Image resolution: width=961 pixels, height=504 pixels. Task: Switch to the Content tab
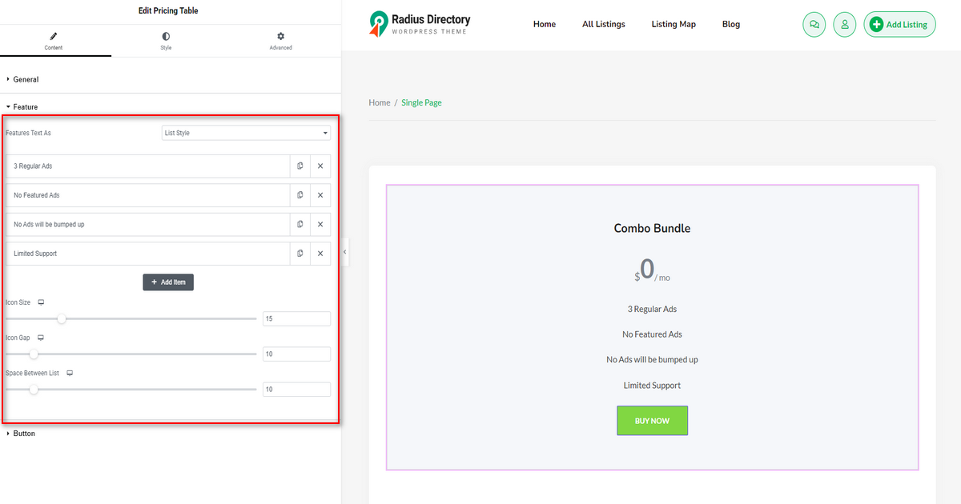54,41
